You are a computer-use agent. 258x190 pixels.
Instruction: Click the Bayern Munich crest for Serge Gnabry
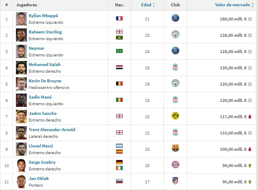(x=175, y=165)
